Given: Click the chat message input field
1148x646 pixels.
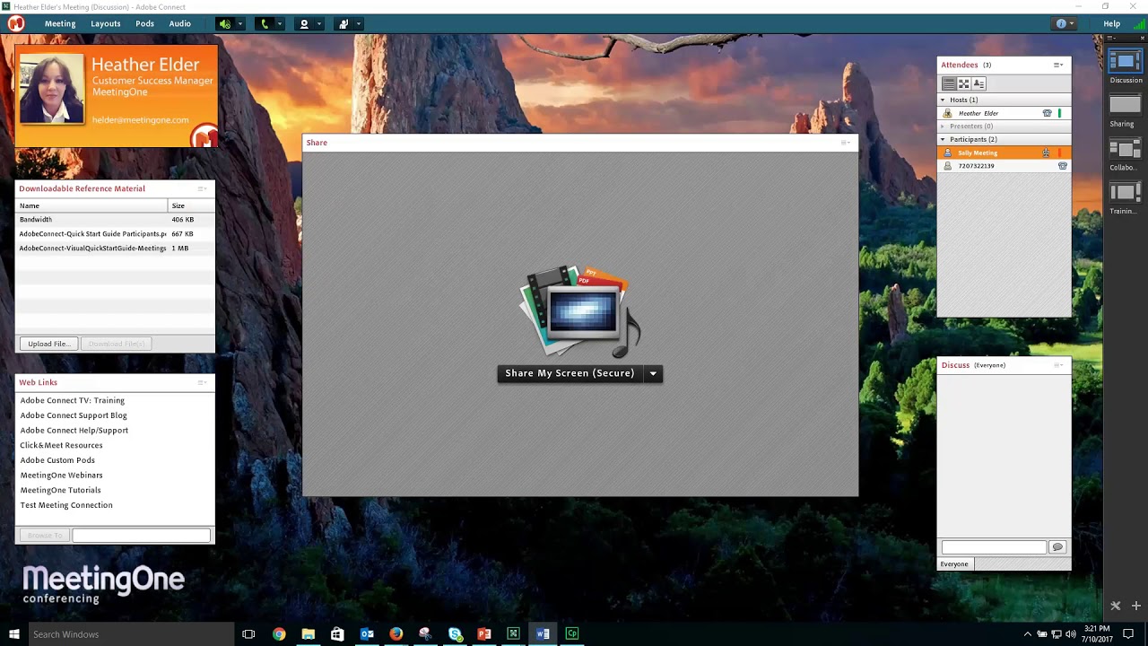Looking at the screenshot, I should point(994,547).
